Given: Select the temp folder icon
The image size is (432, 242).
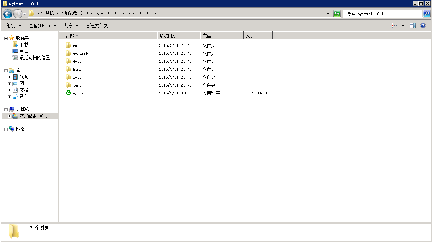Looking at the screenshot, I should (68, 85).
